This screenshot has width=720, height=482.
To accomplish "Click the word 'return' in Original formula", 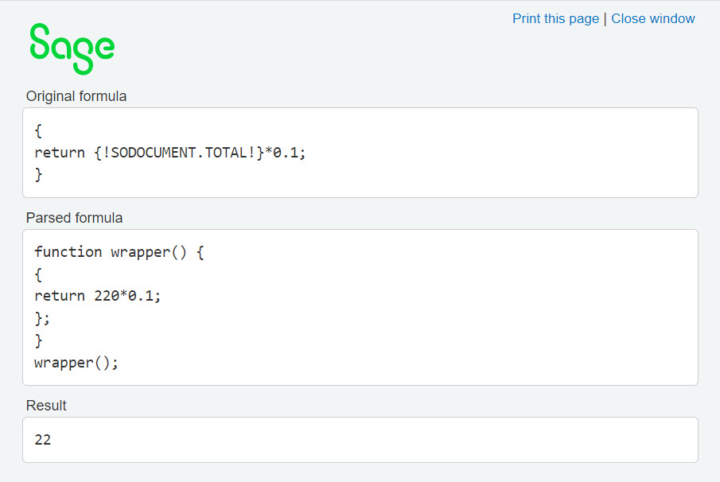I will (60, 153).
